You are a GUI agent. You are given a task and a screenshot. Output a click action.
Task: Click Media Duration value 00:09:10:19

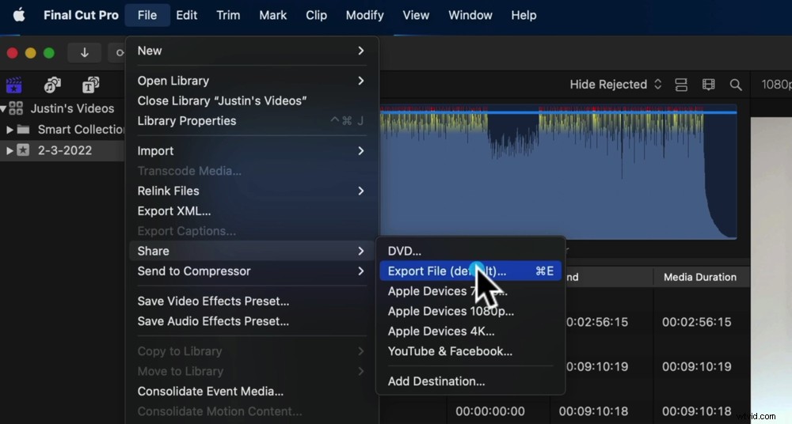click(696, 366)
